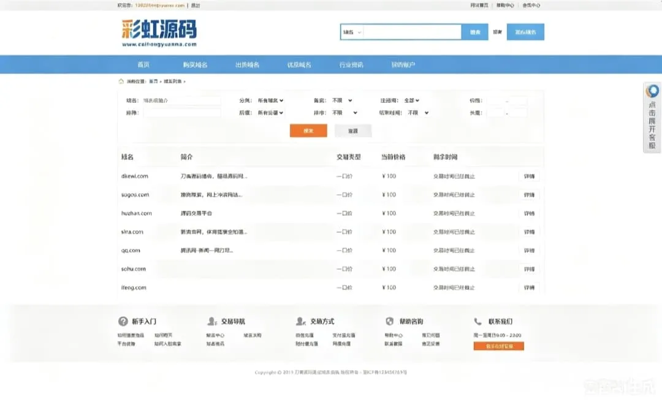Open the 行业资讯 navigation tab
Viewport: 662px width, 402px height.
[351, 64]
